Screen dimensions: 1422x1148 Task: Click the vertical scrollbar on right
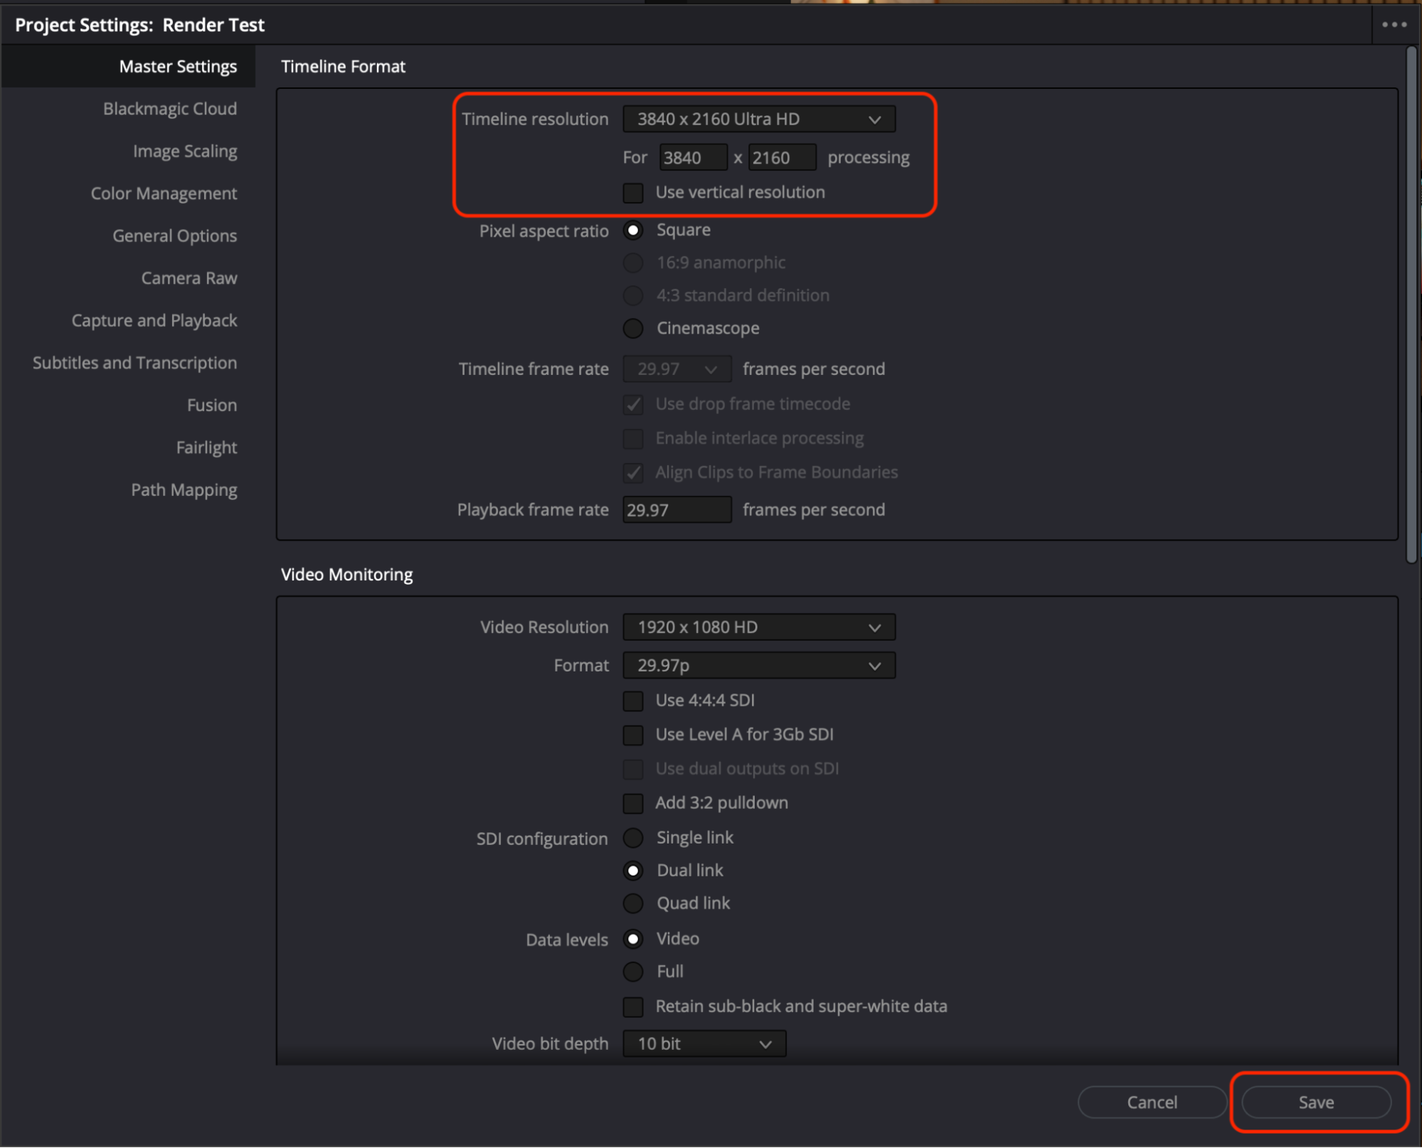coord(1411,306)
